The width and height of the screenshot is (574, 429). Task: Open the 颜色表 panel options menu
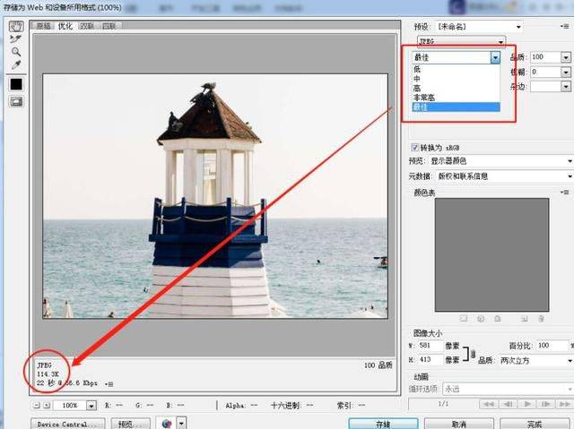pos(565,193)
